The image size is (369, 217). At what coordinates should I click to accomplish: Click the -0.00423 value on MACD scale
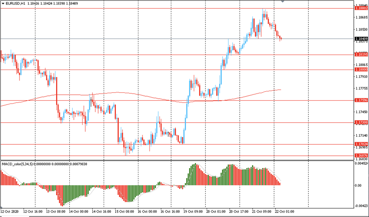tap(361, 206)
